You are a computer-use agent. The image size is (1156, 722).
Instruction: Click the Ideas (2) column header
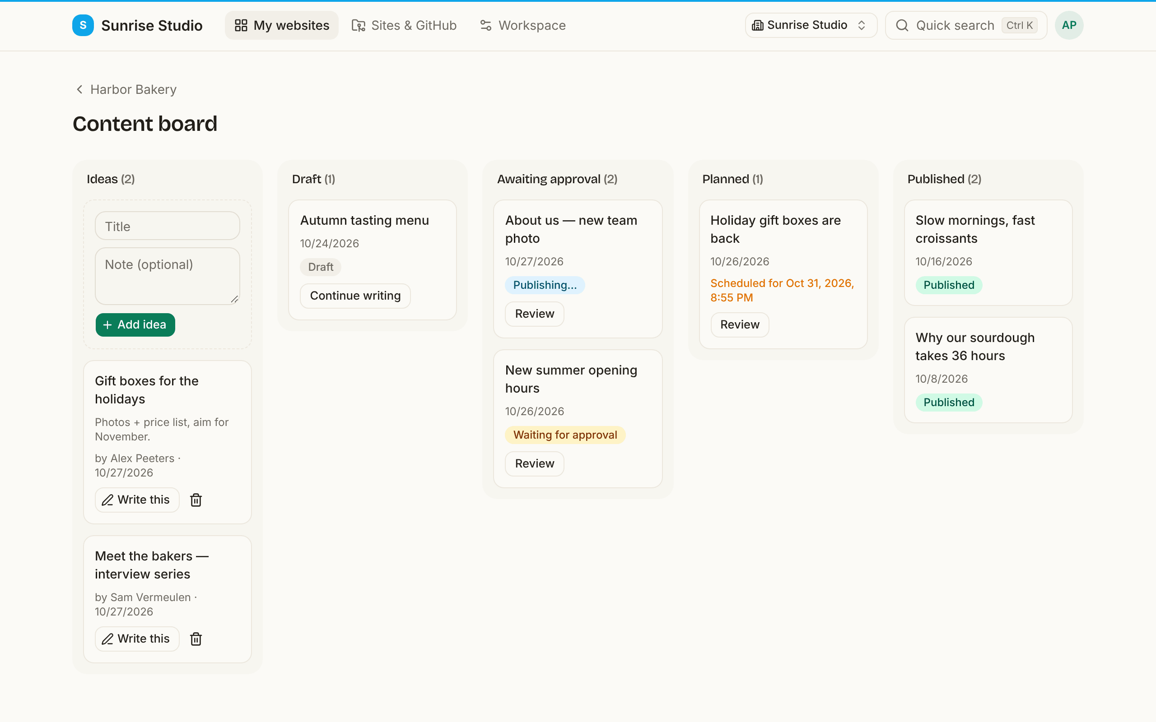111,179
